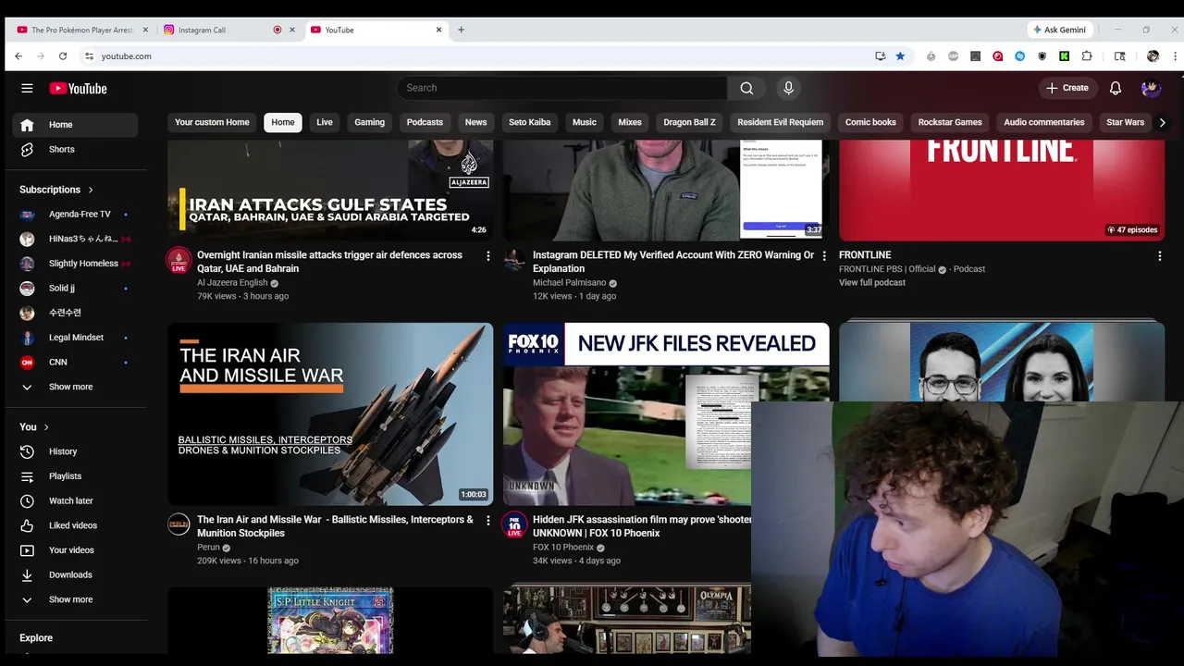The width and height of the screenshot is (1184, 666).
Task: Close the Instagram Call tab
Action: (x=292, y=30)
